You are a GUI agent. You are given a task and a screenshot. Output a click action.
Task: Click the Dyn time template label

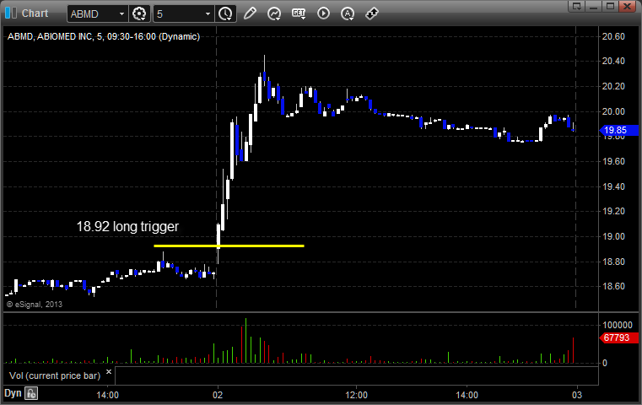click(13, 393)
